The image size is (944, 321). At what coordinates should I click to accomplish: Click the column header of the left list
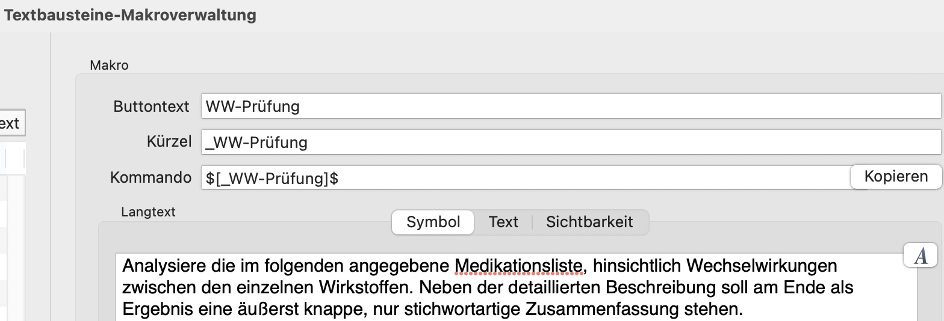(12, 159)
